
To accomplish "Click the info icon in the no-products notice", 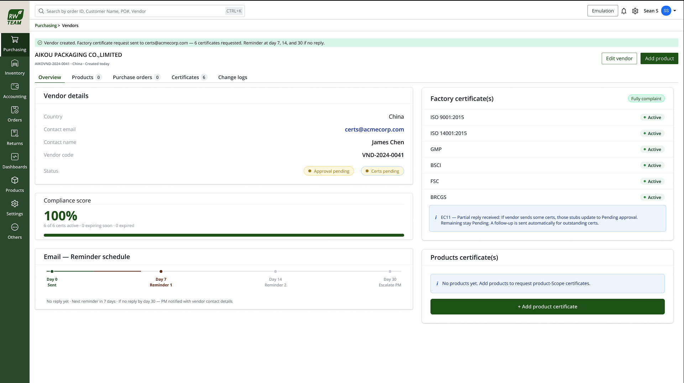I will [437, 284].
